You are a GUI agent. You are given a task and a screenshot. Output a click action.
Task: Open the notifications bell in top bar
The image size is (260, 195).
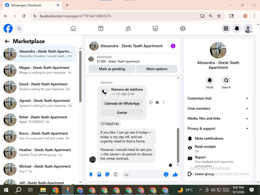(x=237, y=29)
